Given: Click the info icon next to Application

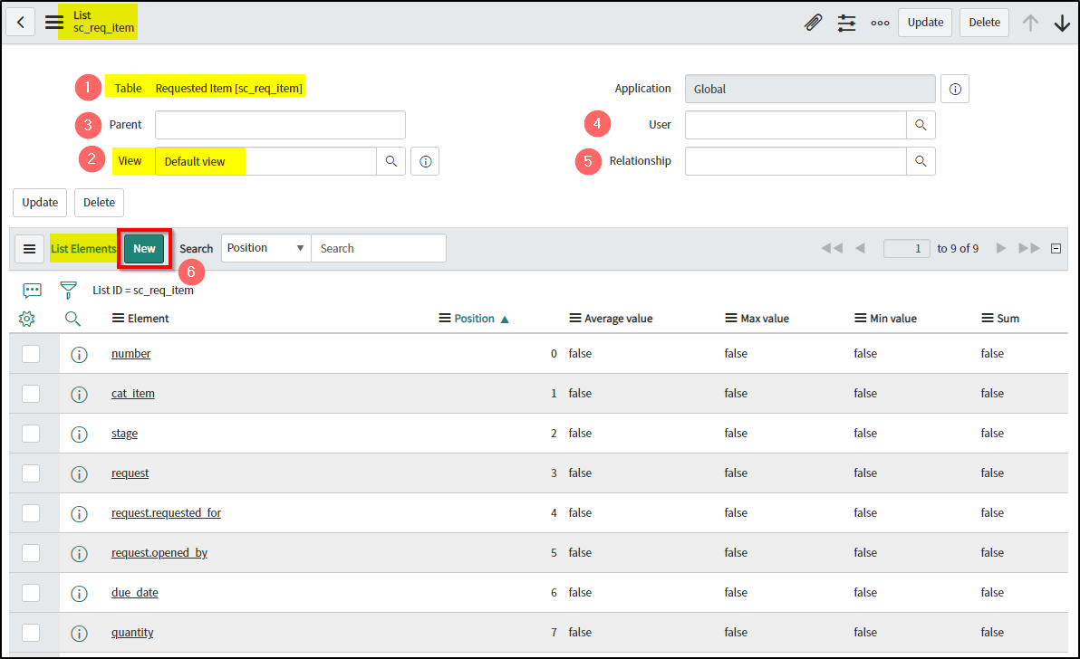Looking at the screenshot, I should [x=955, y=88].
